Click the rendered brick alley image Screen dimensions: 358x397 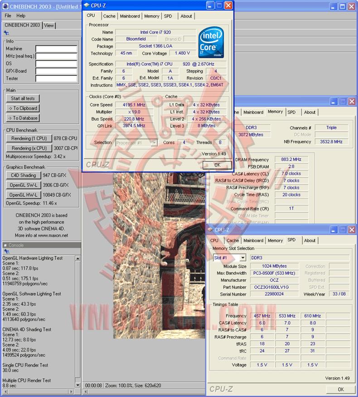(159, 255)
